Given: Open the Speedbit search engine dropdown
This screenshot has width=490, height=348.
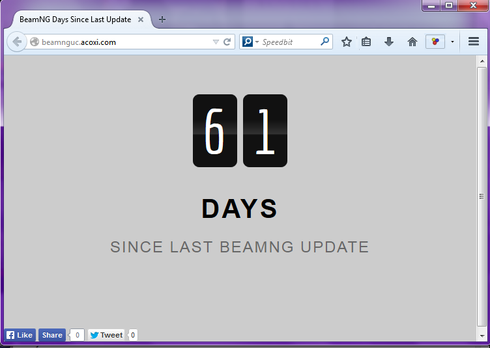Looking at the screenshot, I should click(x=250, y=42).
